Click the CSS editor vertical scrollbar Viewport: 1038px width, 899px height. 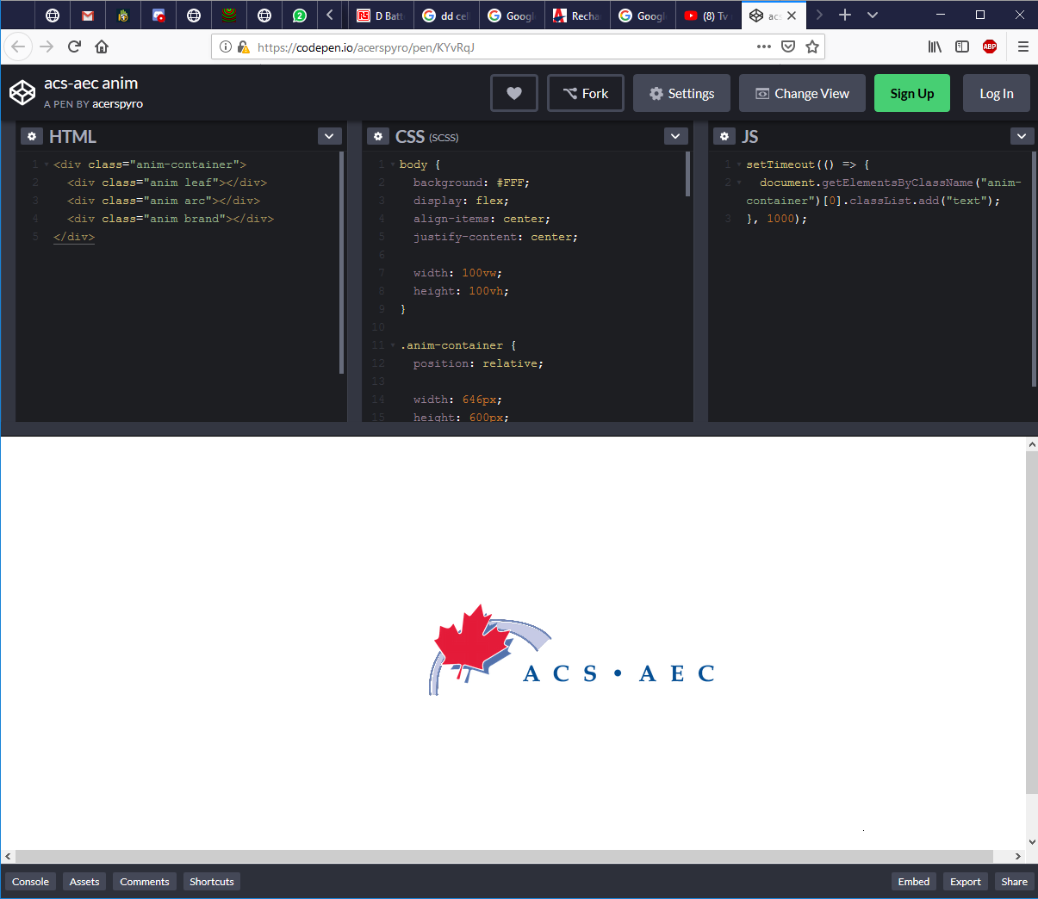pos(687,174)
